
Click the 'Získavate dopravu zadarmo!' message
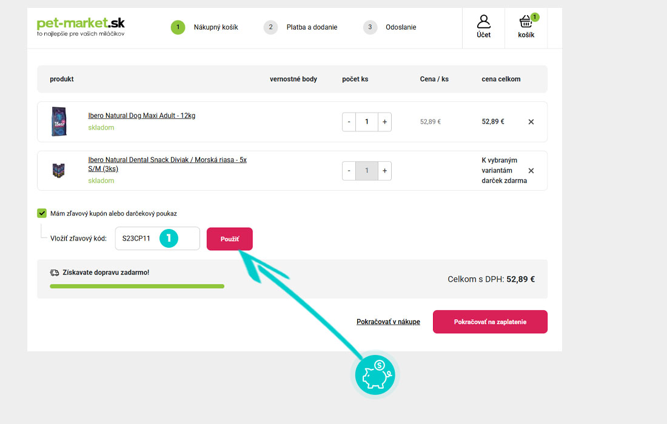tap(106, 273)
